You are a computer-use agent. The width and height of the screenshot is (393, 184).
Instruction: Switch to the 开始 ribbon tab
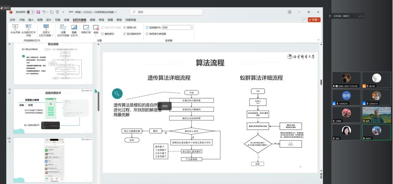[x=22, y=20]
